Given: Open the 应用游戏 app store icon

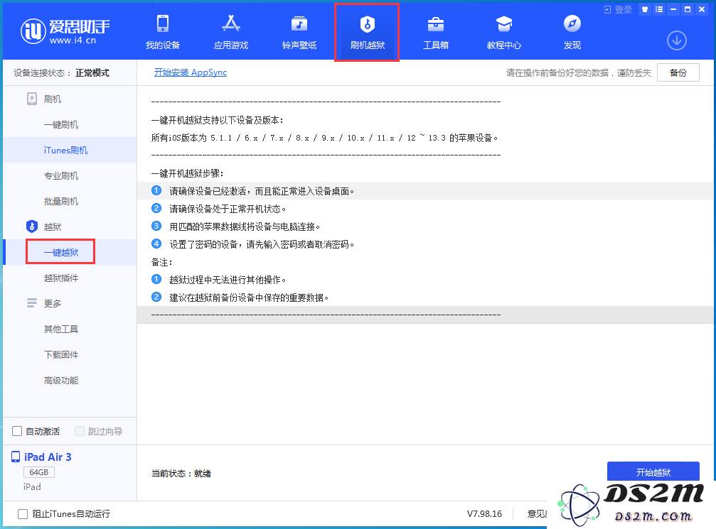Looking at the screenshot, I should 231,23.
